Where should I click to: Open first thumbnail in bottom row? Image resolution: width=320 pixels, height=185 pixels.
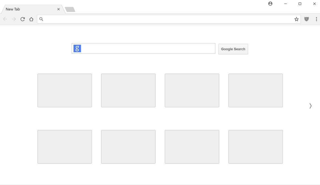[x=65, y=147]
